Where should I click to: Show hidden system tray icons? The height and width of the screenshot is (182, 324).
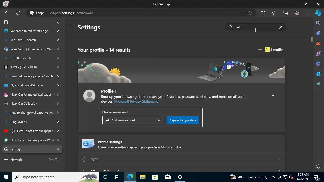273,177
